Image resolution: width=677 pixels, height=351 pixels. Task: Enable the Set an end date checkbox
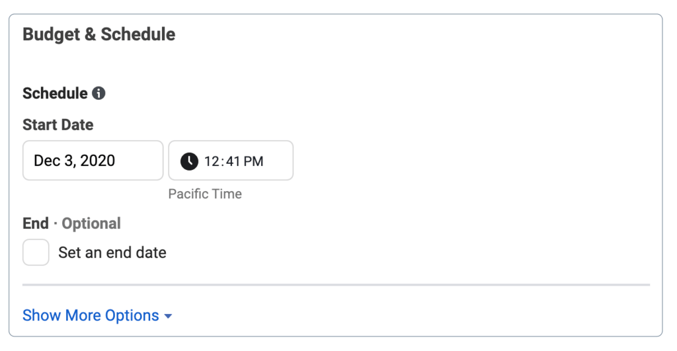pyautogui.click(x=36, y=253)
